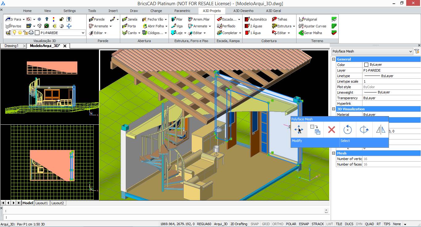Select the Janela window tool
Screen dimensions: 421x227
click(x=130, y=19)
